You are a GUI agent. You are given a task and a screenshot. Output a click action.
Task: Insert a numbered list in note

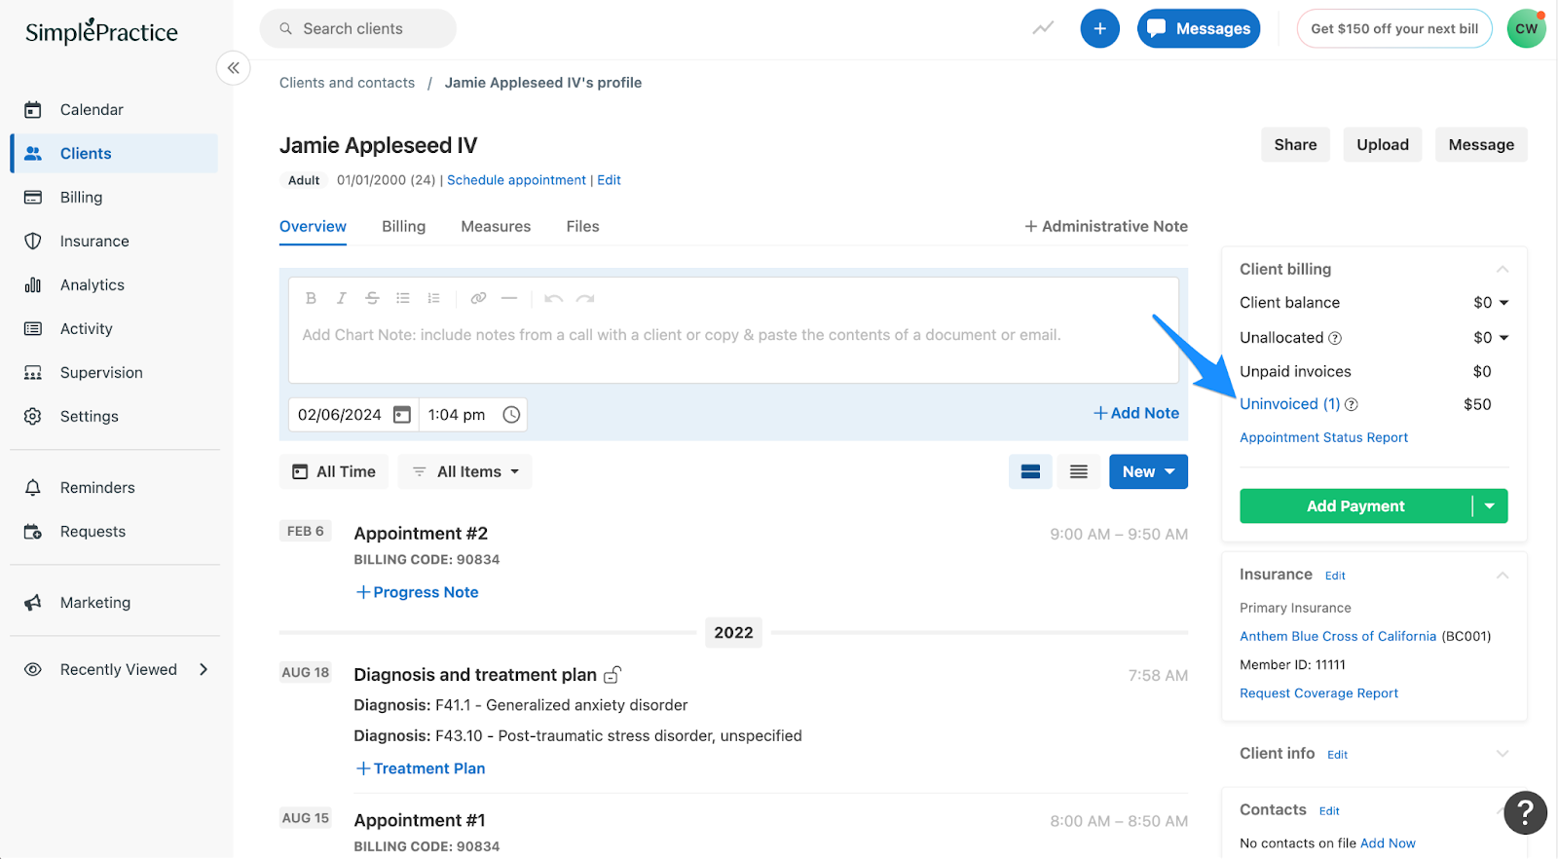pyautogui.click(x=434, y=298)
